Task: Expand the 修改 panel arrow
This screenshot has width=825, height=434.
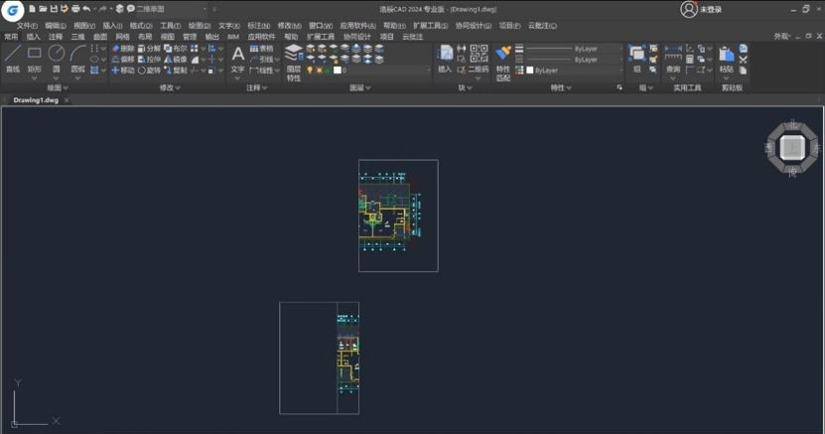Action: tap(178, 88)
